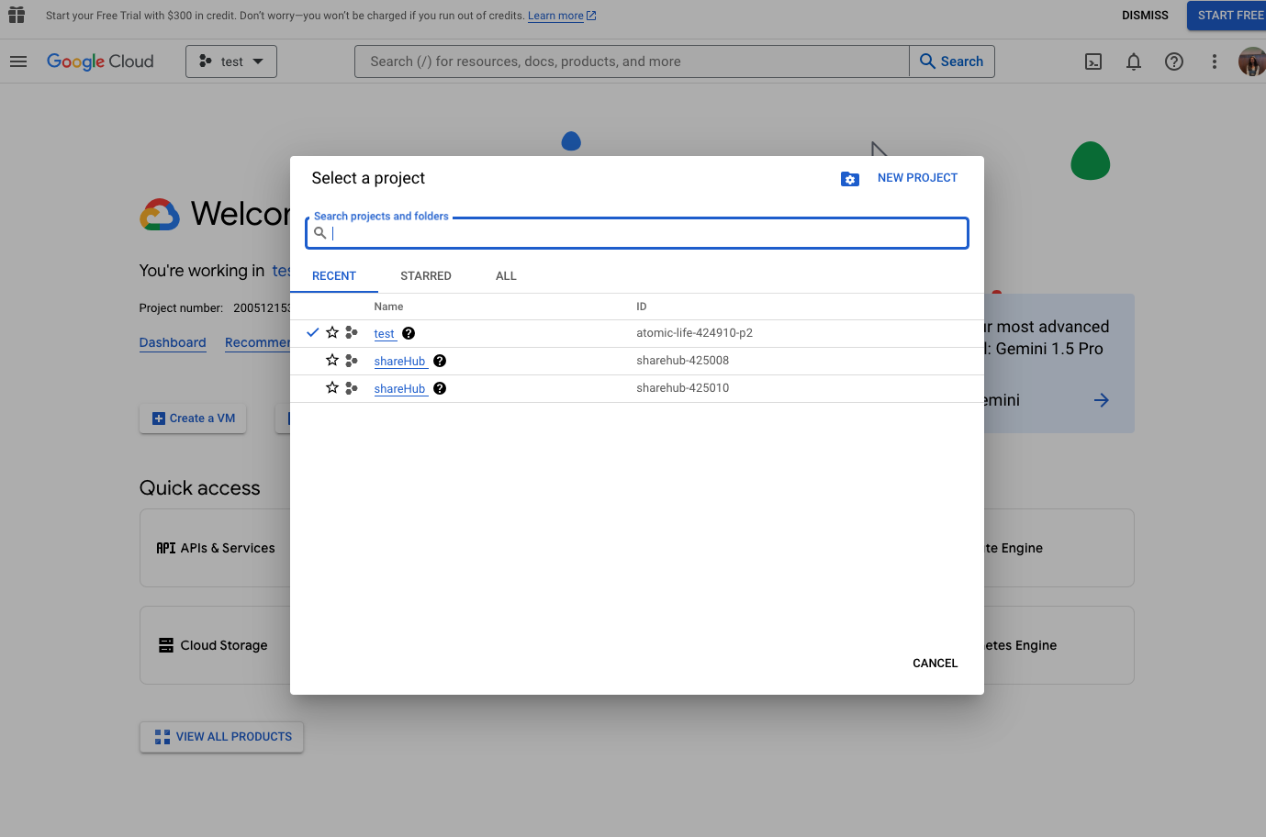Click the user account avatar
Image resolution: width=1266 pixels, height=837 pixels.
(1252, 61)
